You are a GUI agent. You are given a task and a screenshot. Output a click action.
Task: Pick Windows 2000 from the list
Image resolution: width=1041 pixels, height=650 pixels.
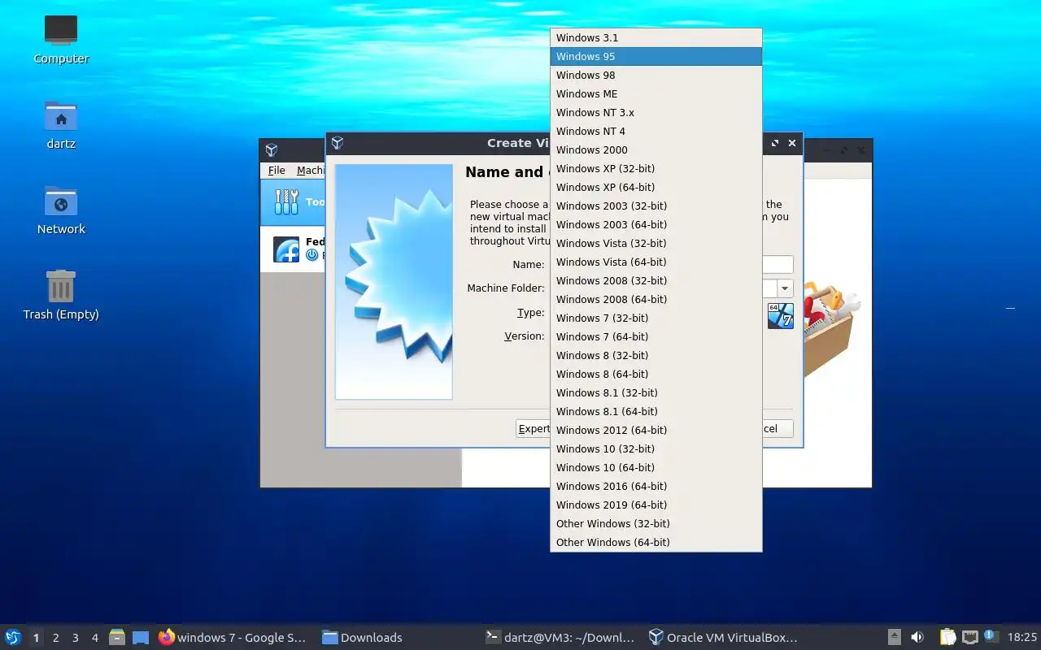(x=656, y=149)
